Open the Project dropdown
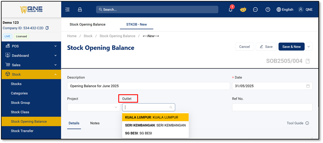Screen dimensions: 323x143 coord(94,107)
